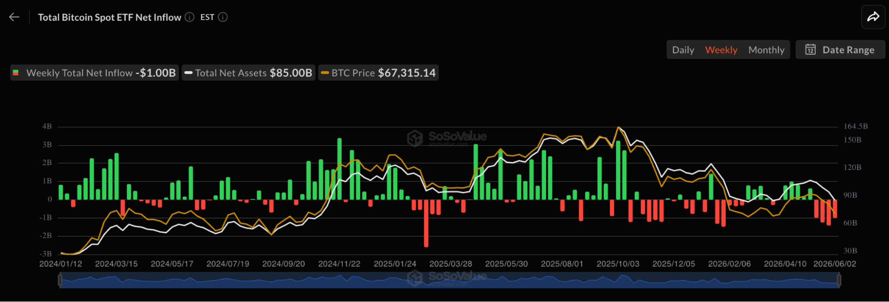Toggle Weekly Total Net Inflow series

tap(94, 73)
